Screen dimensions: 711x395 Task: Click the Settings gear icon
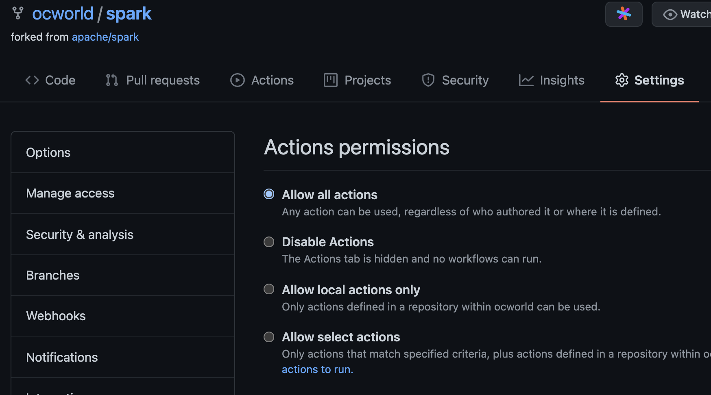point(622,80)
